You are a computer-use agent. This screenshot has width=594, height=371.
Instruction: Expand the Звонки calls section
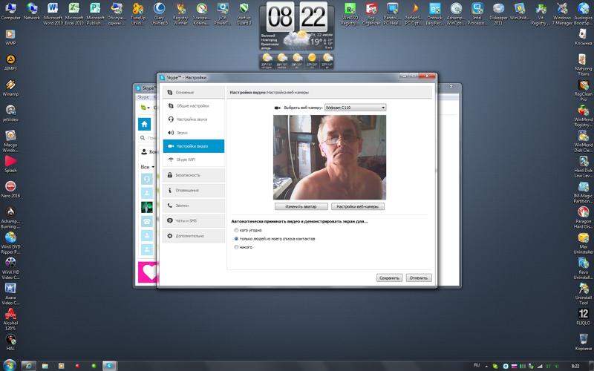tap(194, 206)
